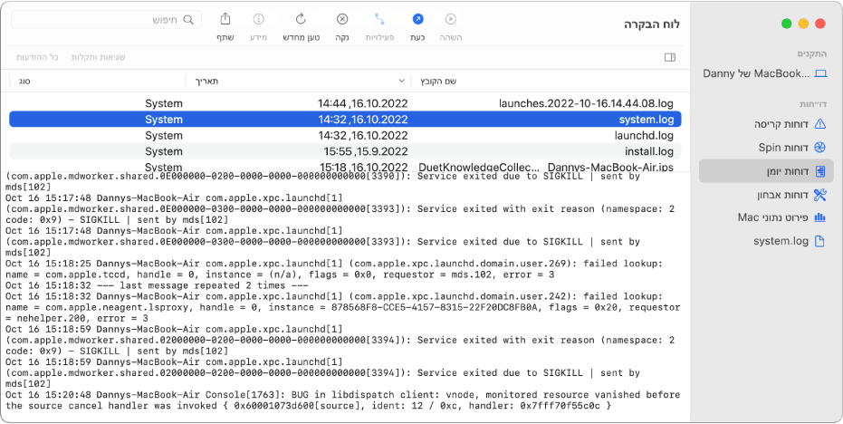Select system.log in the sidebar
Image resolution: width=843 pixels, height=424 pixels.
[x=766, y=241]
